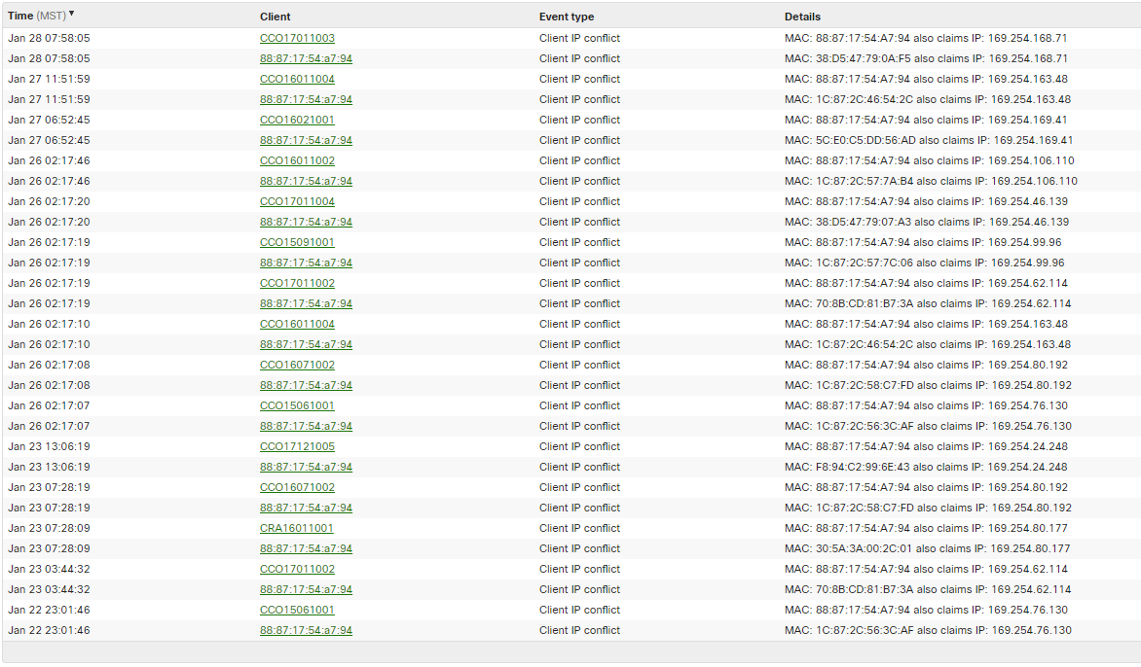Image resolution: width=1141 pixels, height=667 pixels.
Task: Click 88:87:17:54:a7:94 link in Jan 28 row
Action: point(306,58)
